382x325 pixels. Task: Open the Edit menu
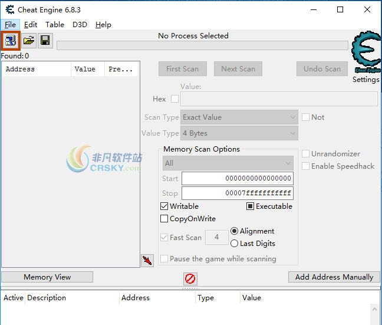click(x=31, y=25)
